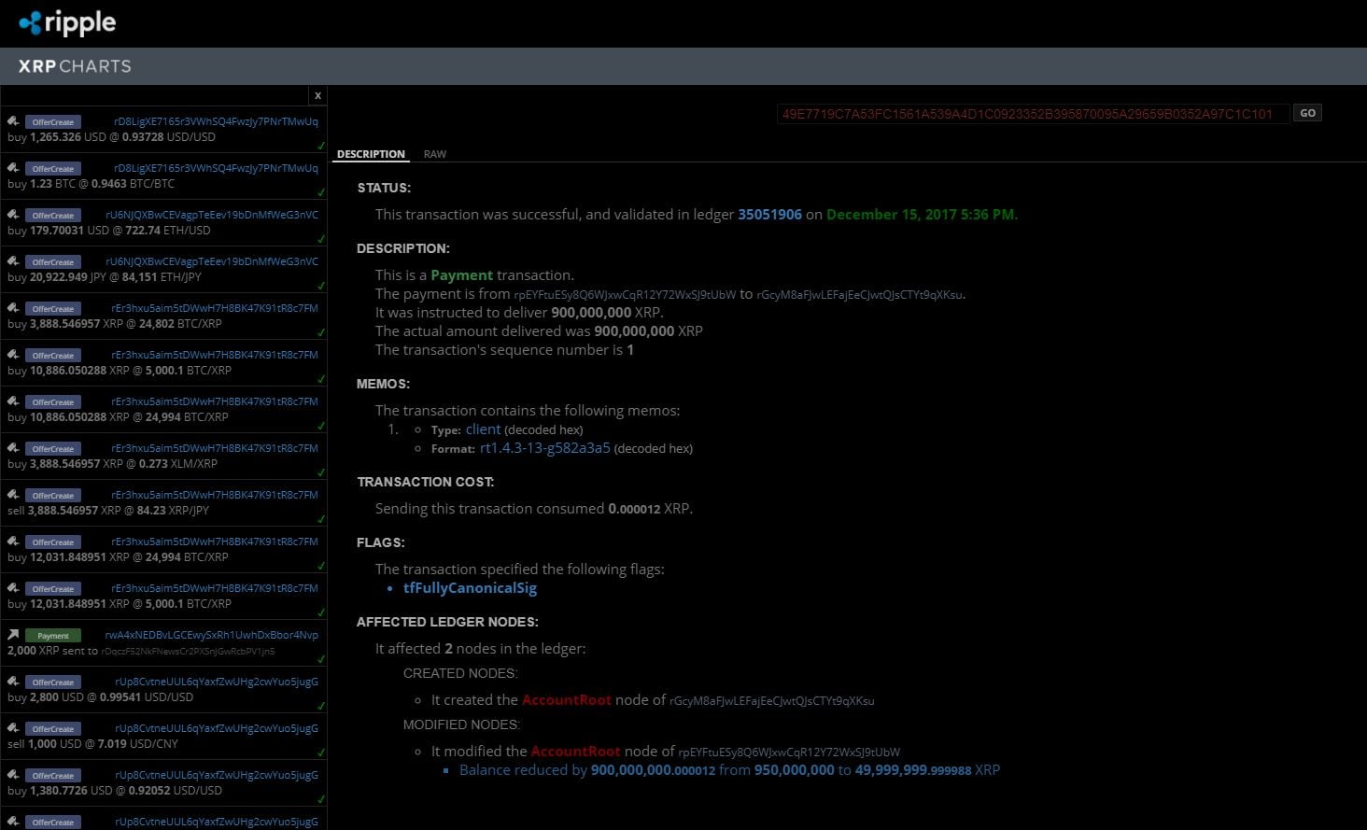Image resolution: width=1367 pixels, height=830 pixels.
Task: Click the offer icon on the 0.273 XLM/XRP row
Action: pos(13,448)
